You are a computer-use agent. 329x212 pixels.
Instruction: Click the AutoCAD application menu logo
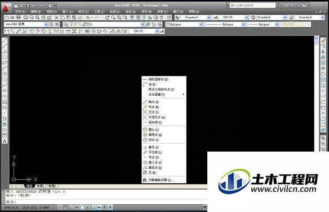click(x=6, y=8)
